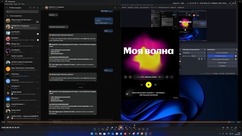
Task: Pop out the scene transitions dock in OBS
Action: (x=205, y=49)
